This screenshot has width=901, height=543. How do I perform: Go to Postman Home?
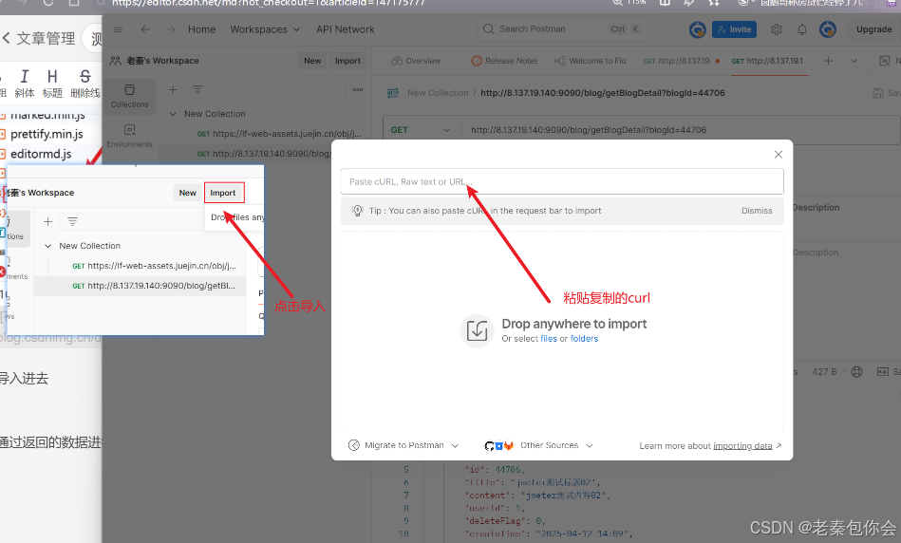(201, 29)
